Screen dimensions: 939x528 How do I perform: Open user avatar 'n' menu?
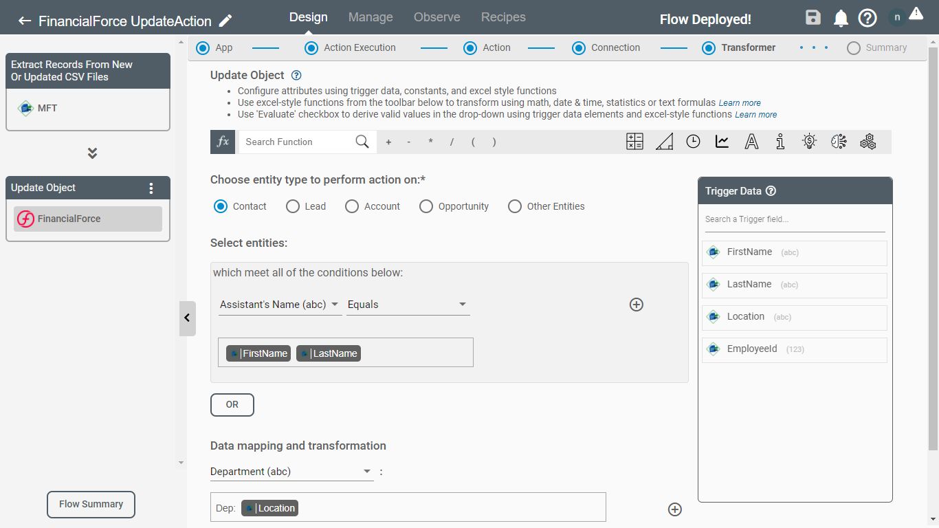tap(897, 18)
